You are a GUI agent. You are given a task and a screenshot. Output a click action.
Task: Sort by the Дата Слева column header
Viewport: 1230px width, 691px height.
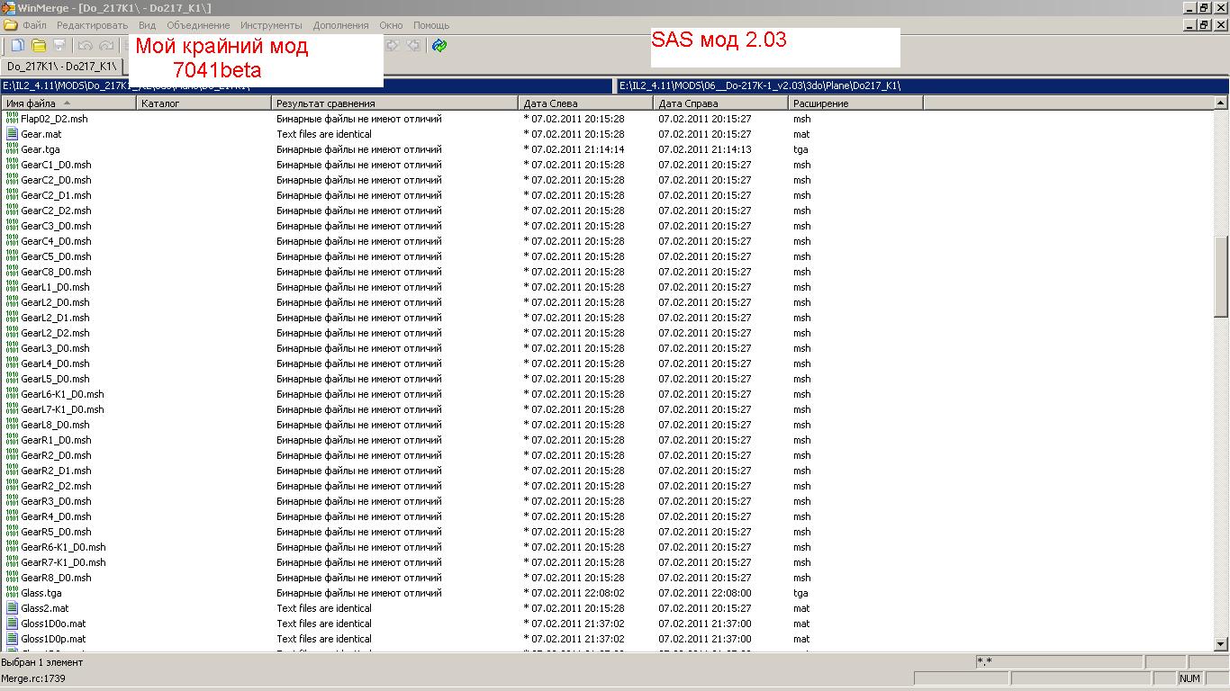pyautogui.click(x=586, y=103)
